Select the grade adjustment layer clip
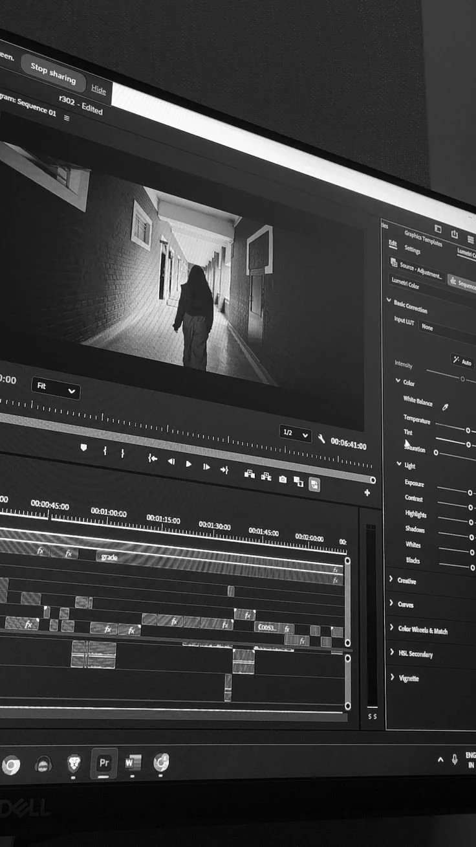476x847 pixels. pyautogui.click(x=220, y=563)
